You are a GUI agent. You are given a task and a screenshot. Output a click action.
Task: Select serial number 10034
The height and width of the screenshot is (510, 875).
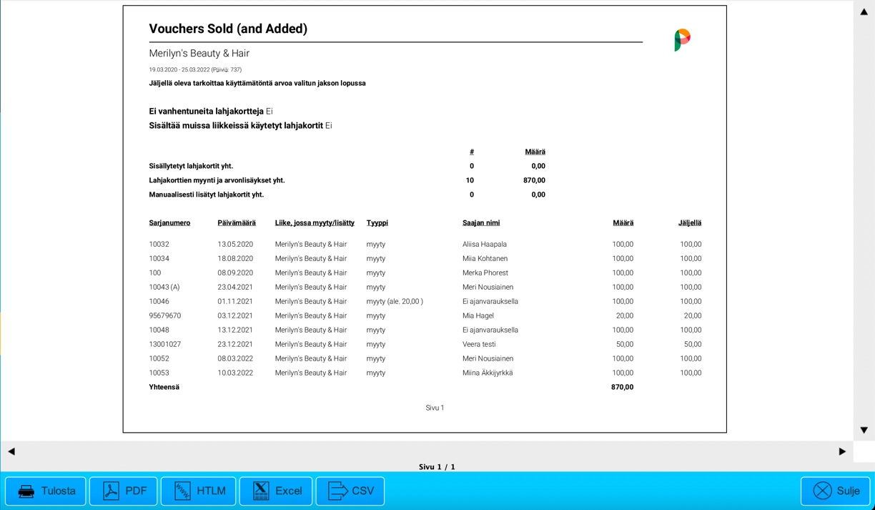point(159,259)
